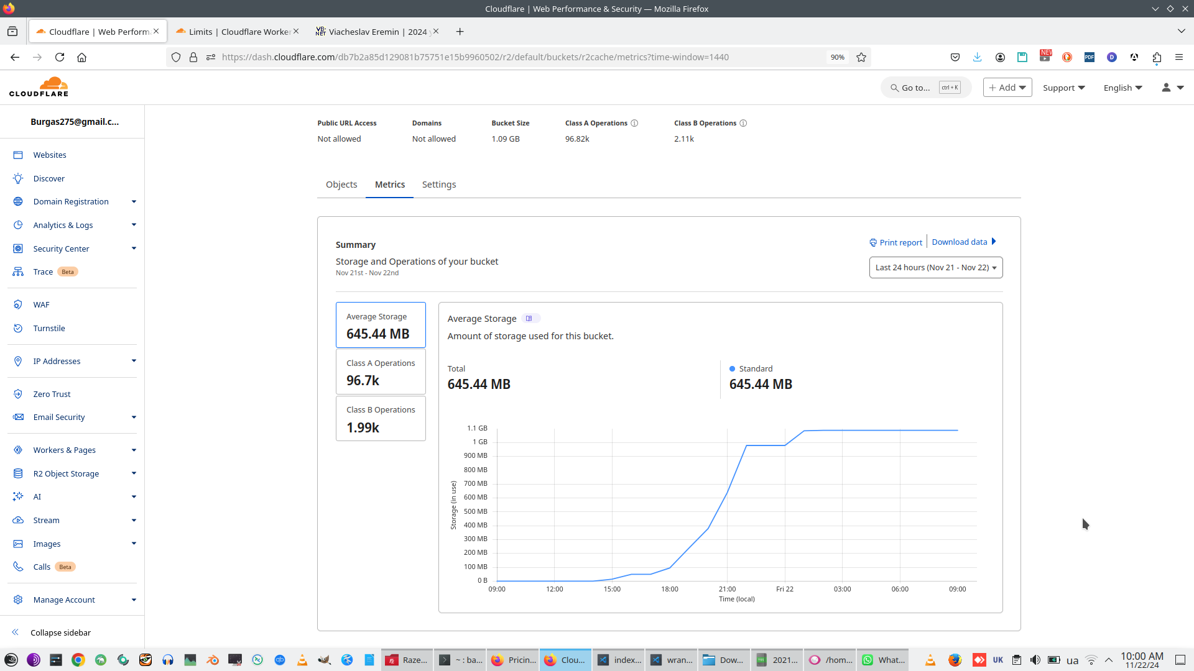Click Firefox bookmark star icon
Image resolution: width=1194 pixels, height=671 pixels.
tap(861, 57)
